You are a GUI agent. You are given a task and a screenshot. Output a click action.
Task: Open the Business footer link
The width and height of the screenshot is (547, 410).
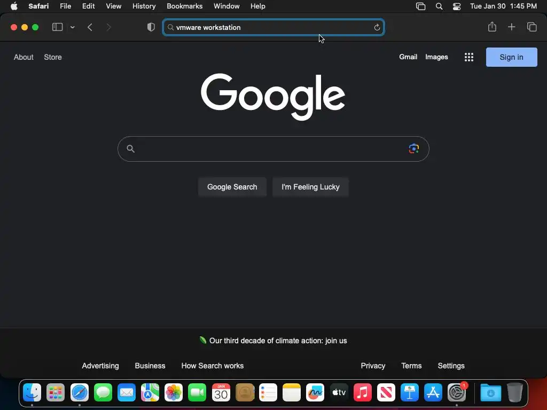tap(150, 366)
